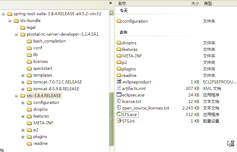Select the templates tree item label

point(43,75)
